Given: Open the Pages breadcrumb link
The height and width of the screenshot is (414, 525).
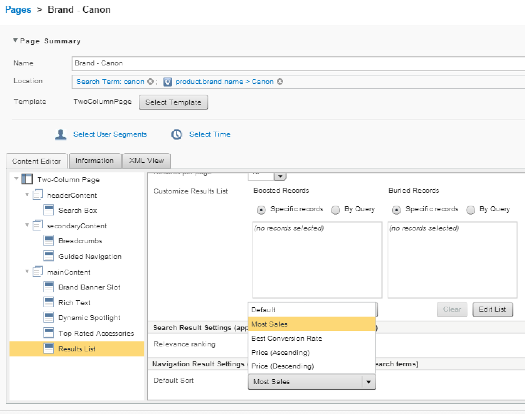Looking at the screenshot, I should tap(18, 10).
